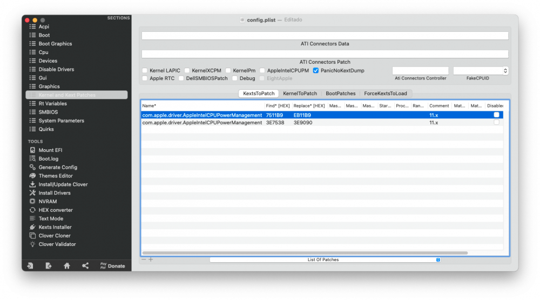The width and height of the screenshot is (540, 300).
Task: Click the export icon in bottom toolbar
Action: click(49, 266)
